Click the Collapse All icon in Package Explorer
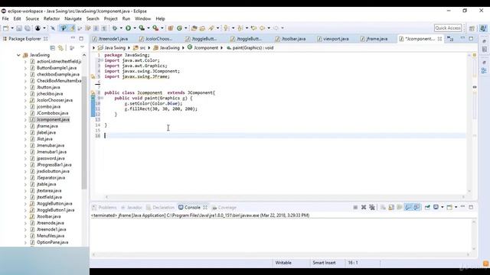Viewport: 490px width, 275px height. coord(53,47)
